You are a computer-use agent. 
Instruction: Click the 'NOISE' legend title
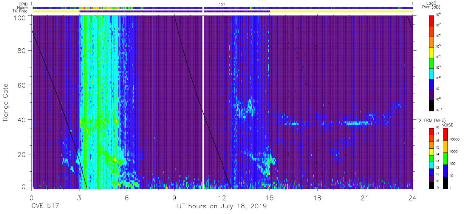click(x=447, y=125)
